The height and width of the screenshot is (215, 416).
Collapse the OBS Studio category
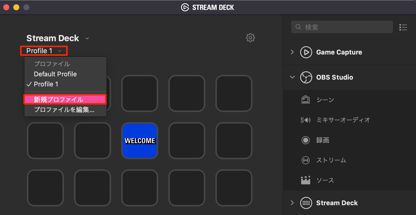tap(292, 77)
